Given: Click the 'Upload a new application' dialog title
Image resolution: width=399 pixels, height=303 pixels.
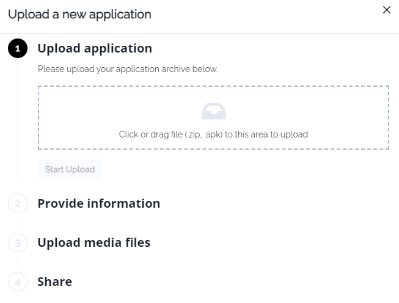Looking at the screenshot, I should 79,14.
